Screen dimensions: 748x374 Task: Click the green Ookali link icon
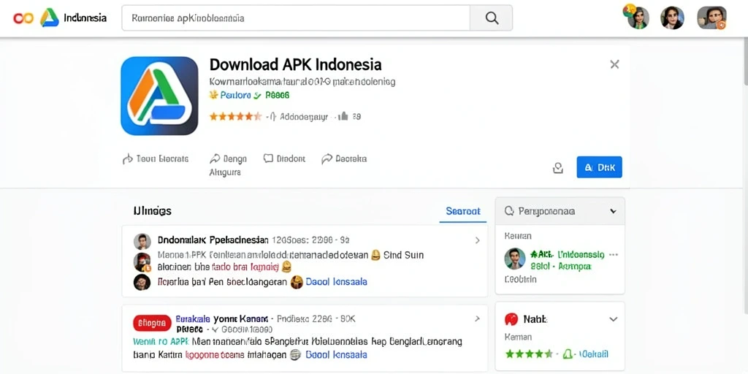(x=567, y=354)
